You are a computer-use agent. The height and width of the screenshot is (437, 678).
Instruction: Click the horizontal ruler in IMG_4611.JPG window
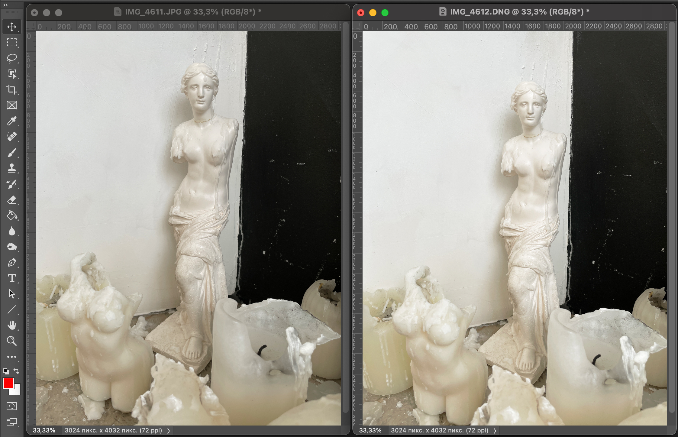[189, 26]
